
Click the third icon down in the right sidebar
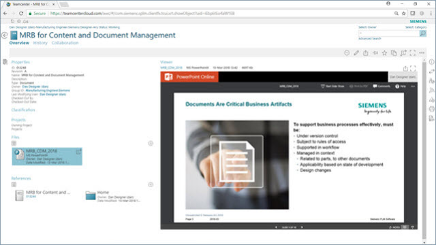pos(431,81)
